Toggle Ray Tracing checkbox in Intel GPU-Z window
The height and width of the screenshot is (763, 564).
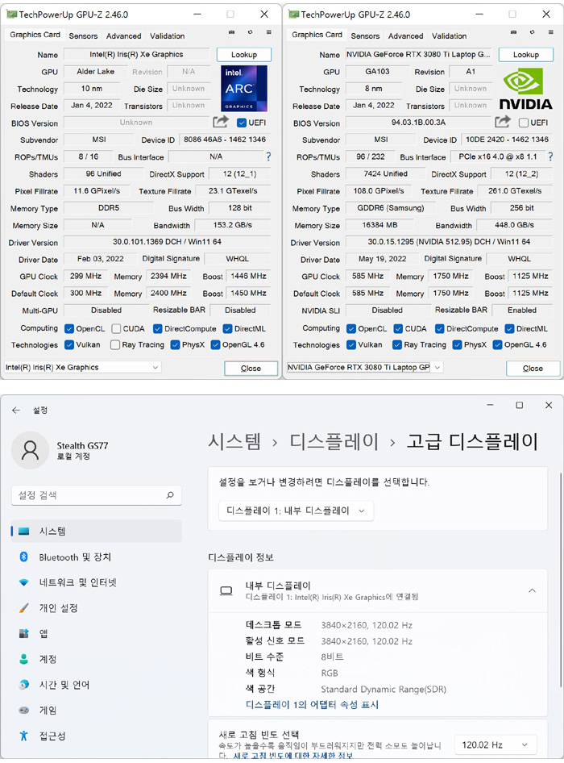point(115,345)
